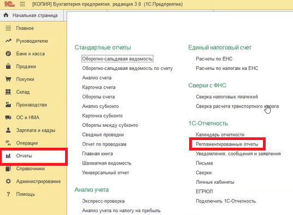Click the 1C logo icon
This screenshot has width=293, height=215.
coord(9,4)
